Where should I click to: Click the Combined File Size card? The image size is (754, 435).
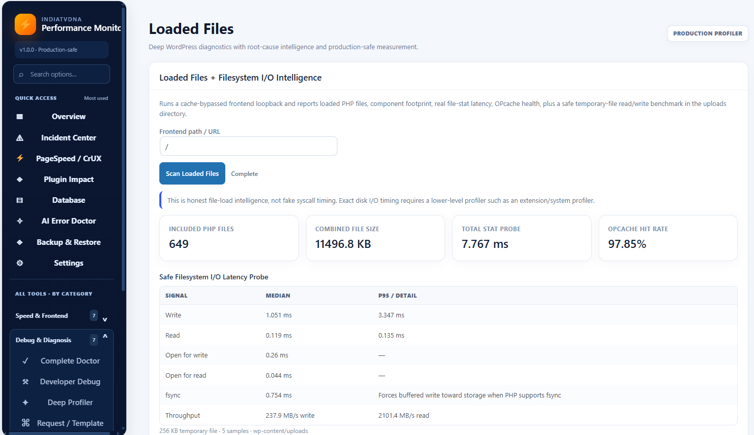[375, 238]
